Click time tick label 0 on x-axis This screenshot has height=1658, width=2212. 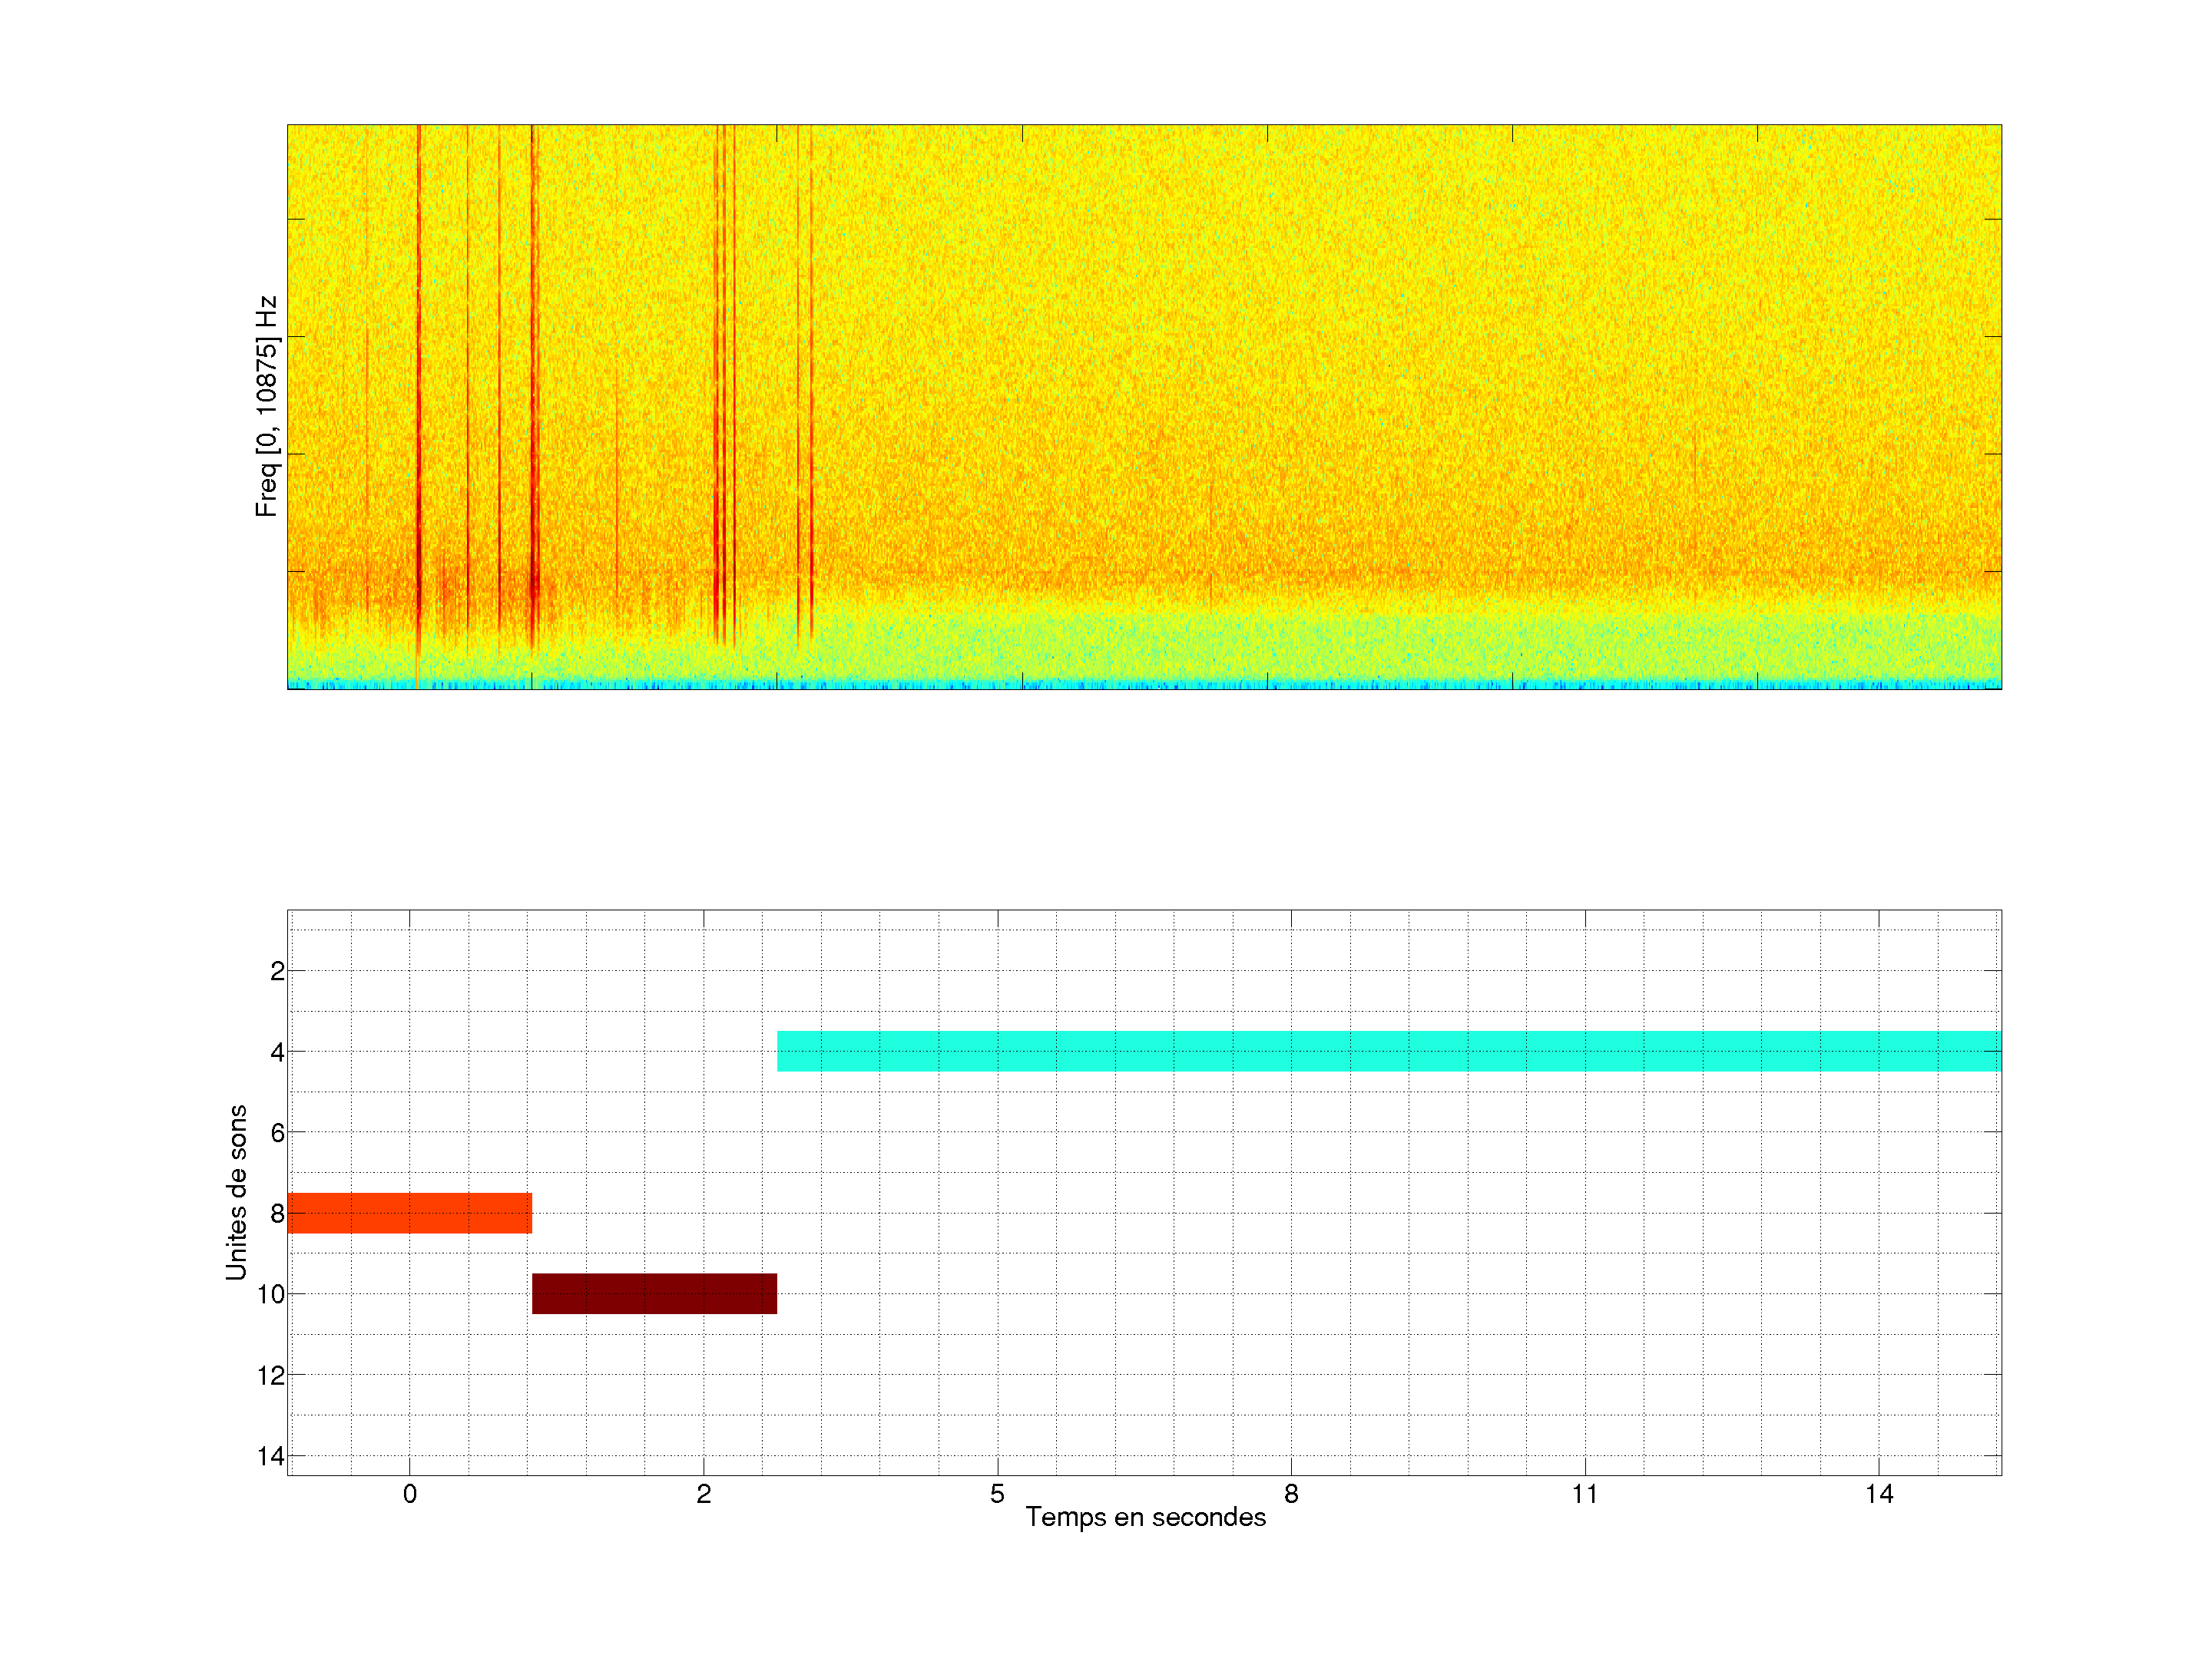[410, 1494]
